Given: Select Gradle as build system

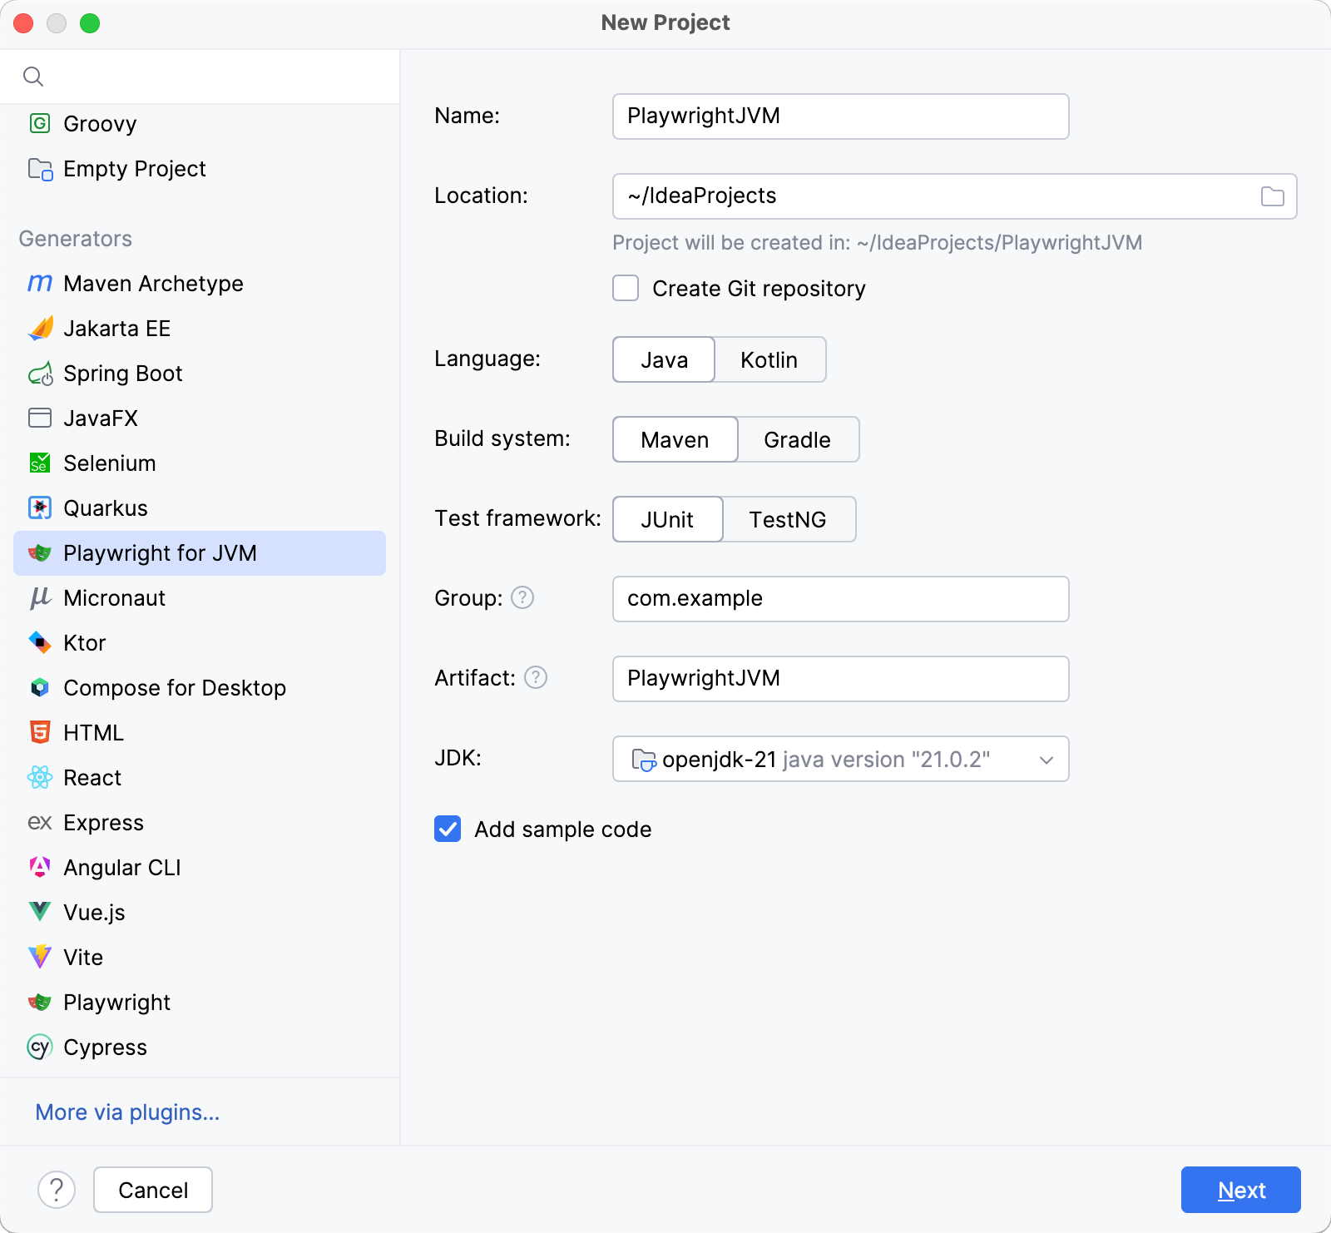Looking at the screenshot, I should point(797,440).
